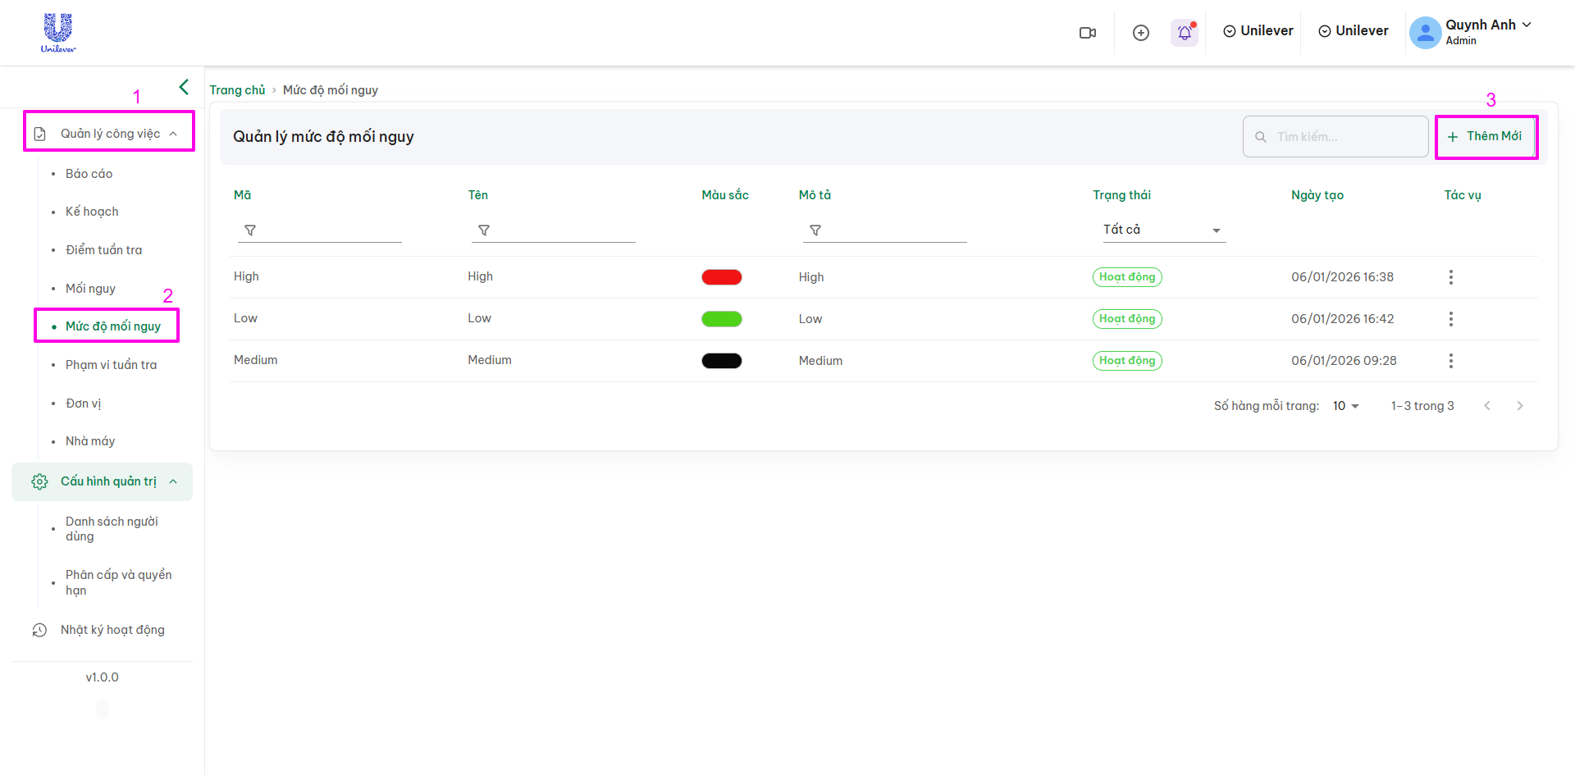Open Báo cáo in the sidebar
1575x775 pixels.
pos(89,174)
